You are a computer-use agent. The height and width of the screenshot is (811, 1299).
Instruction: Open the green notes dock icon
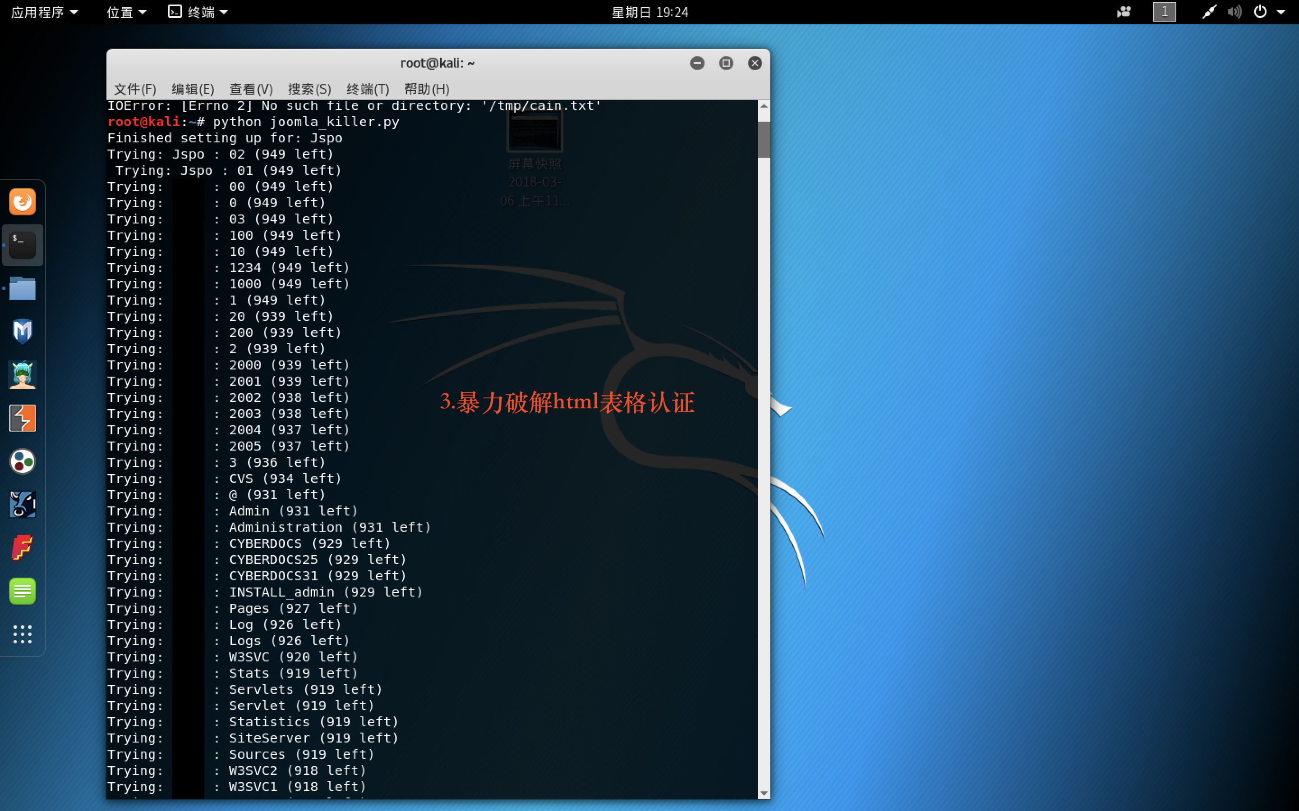coord(23,591)
